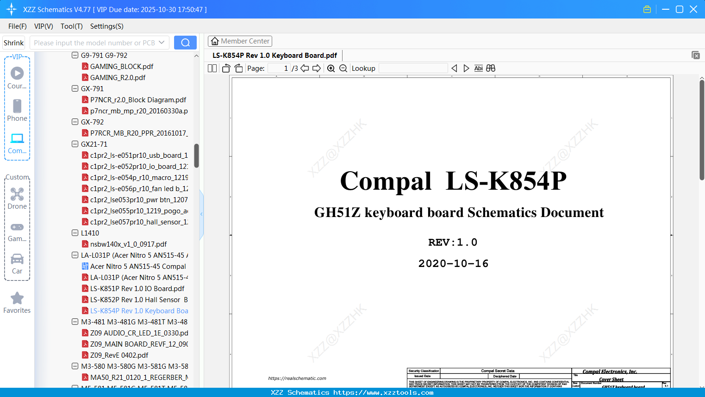This screenshot has width=705, height=397.
Task: Open P7NCR_r2.0_Block Diagram.pdf
Action: [x=134, y=99]
